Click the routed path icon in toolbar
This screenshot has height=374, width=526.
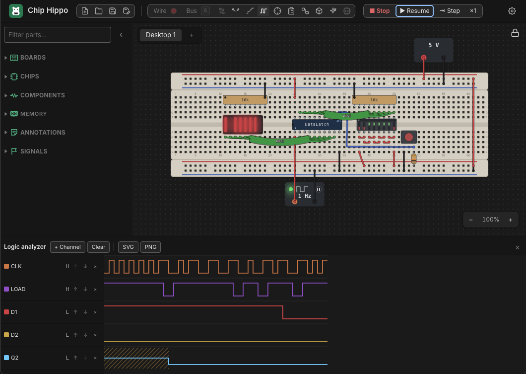[x=222, y=11]
